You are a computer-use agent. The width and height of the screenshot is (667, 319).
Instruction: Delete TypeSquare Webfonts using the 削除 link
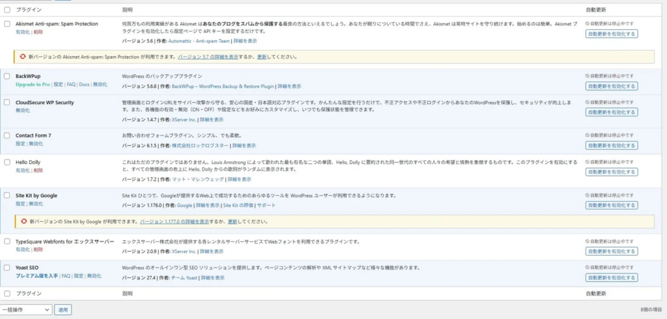pyautogui.click(x=38, y=249)
